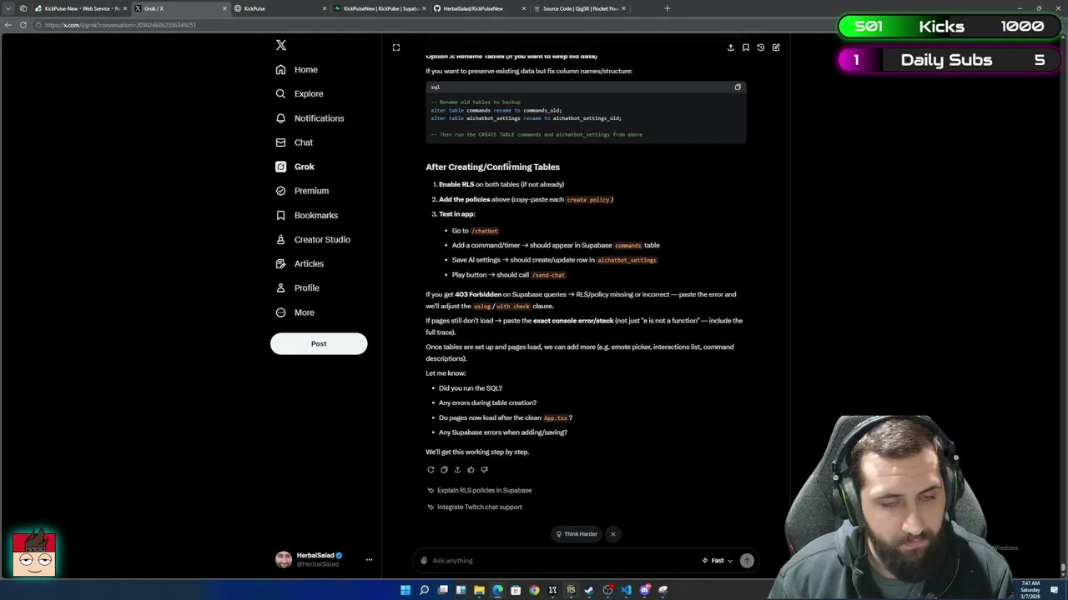1068x600 pixels.
Task: Click the send message arrow button
Action: coord(747,561)
